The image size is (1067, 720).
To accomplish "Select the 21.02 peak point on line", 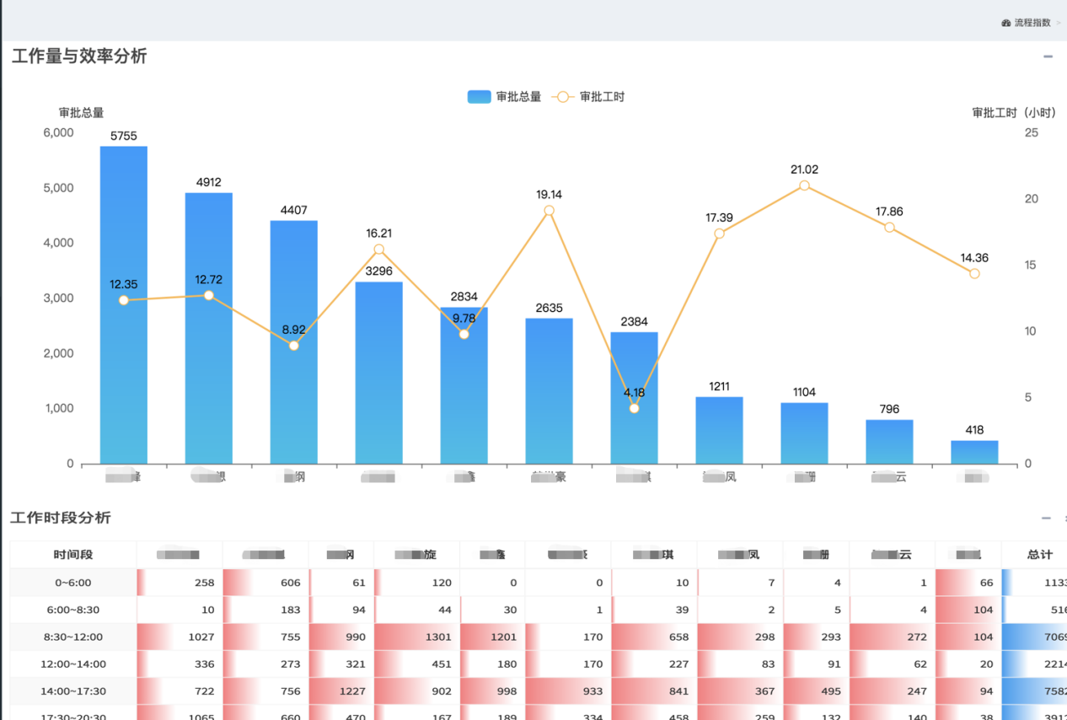I will coord(804,185).
